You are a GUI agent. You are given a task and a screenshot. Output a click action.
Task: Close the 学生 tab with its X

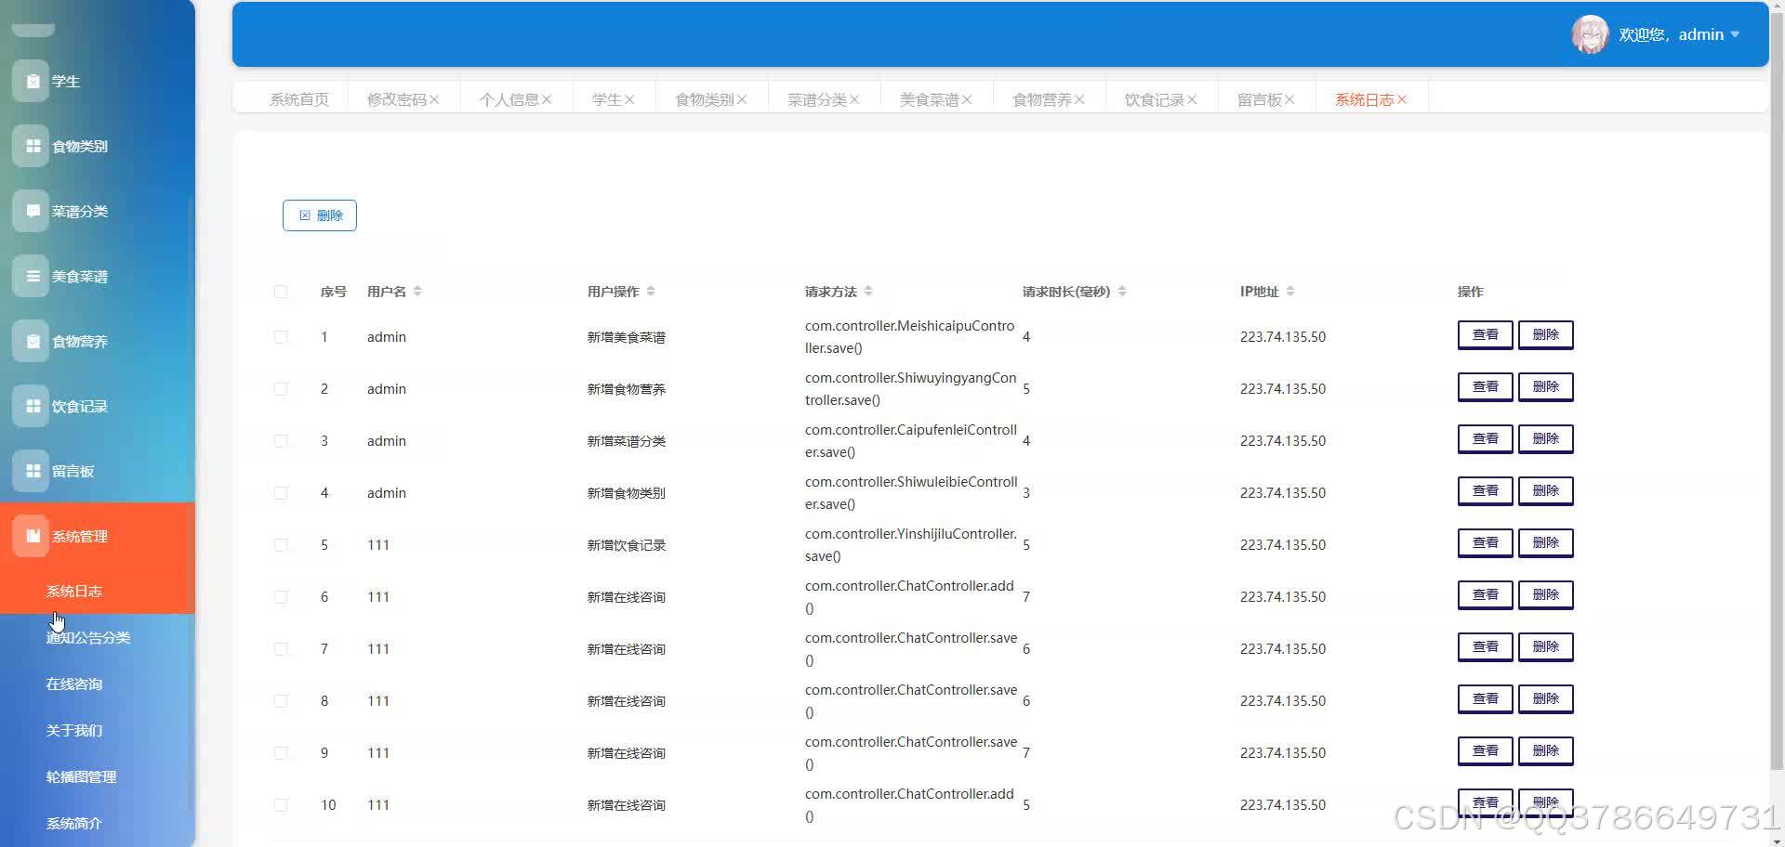629,99
